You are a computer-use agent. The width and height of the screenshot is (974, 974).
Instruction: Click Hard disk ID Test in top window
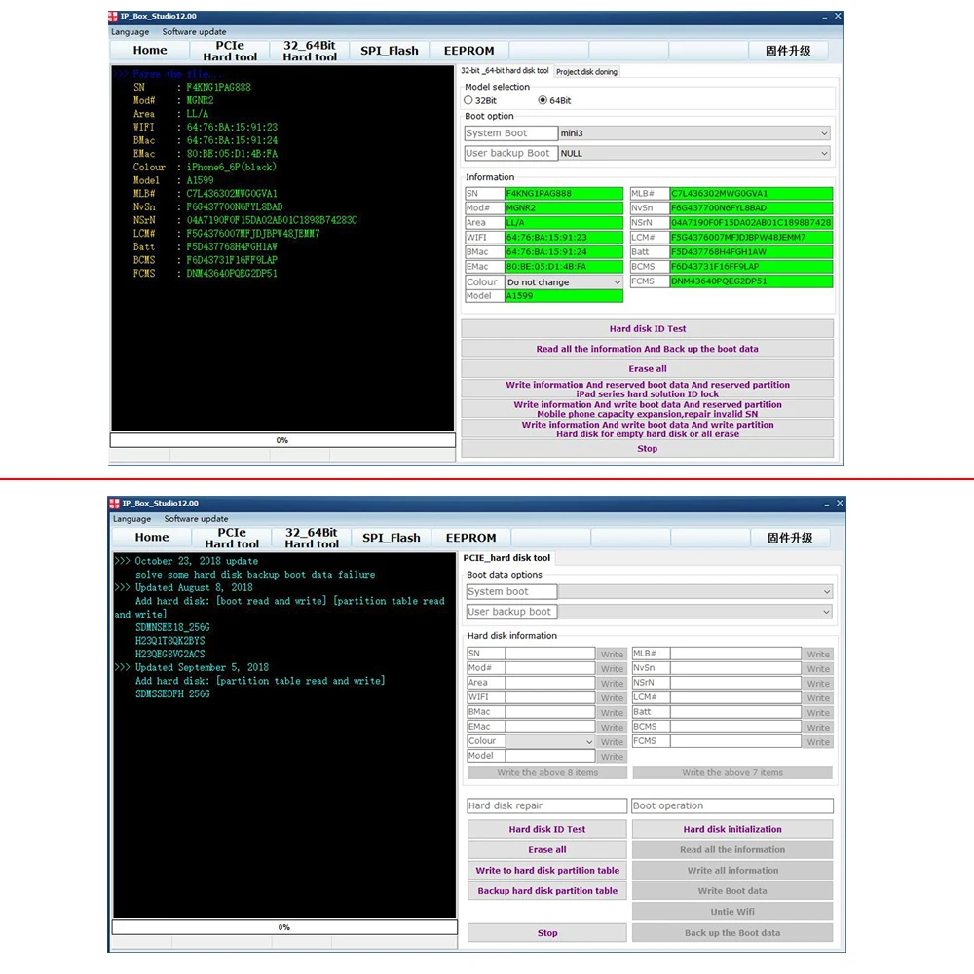pos(648,328)
